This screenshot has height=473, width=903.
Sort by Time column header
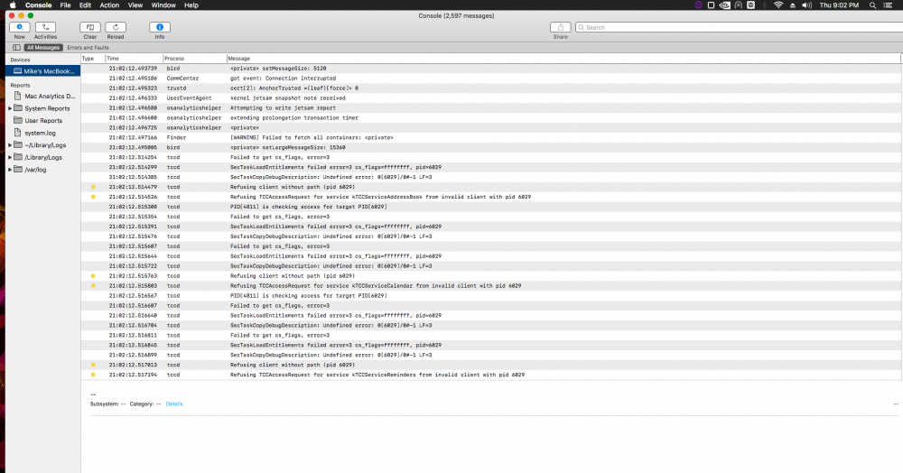point(135,59)
